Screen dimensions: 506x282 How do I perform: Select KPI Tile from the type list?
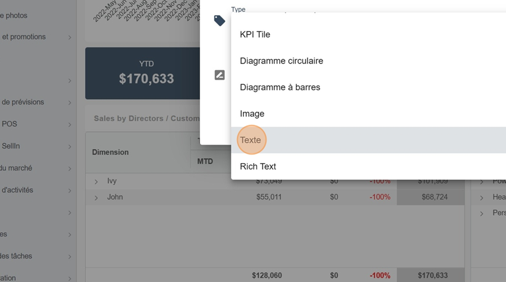pos(255,34)
